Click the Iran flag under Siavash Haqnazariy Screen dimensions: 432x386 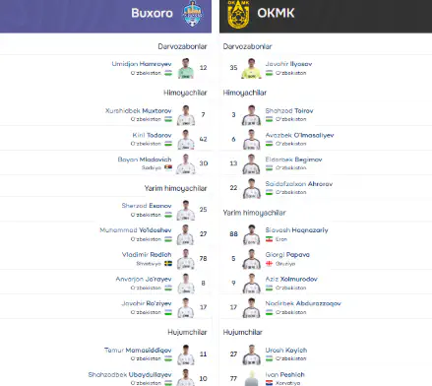click(269, 239)
